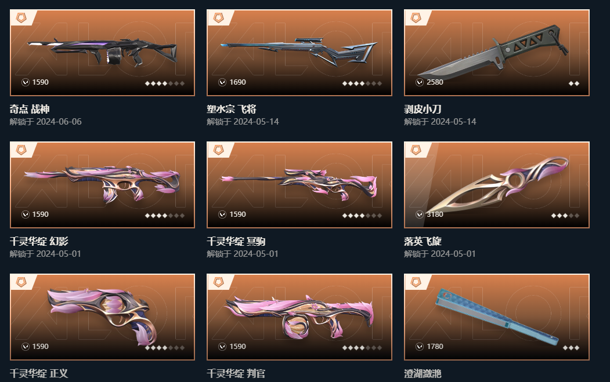Image resolution: width=610 pixels, height=382 pixels.
Task: Select the 千灵华绽 幻影 pink rifle image
Action: coord(102,183)
